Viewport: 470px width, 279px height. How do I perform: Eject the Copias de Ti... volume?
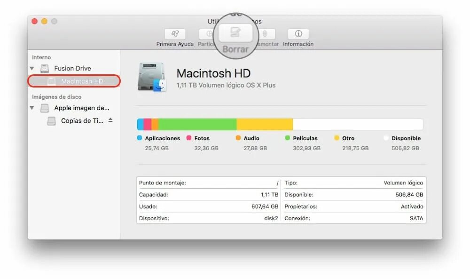110,120
